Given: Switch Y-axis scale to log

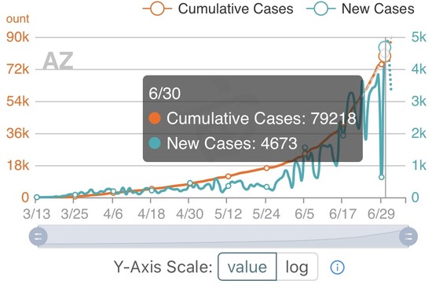Looking at the screenshot, I should coord(297,267).
